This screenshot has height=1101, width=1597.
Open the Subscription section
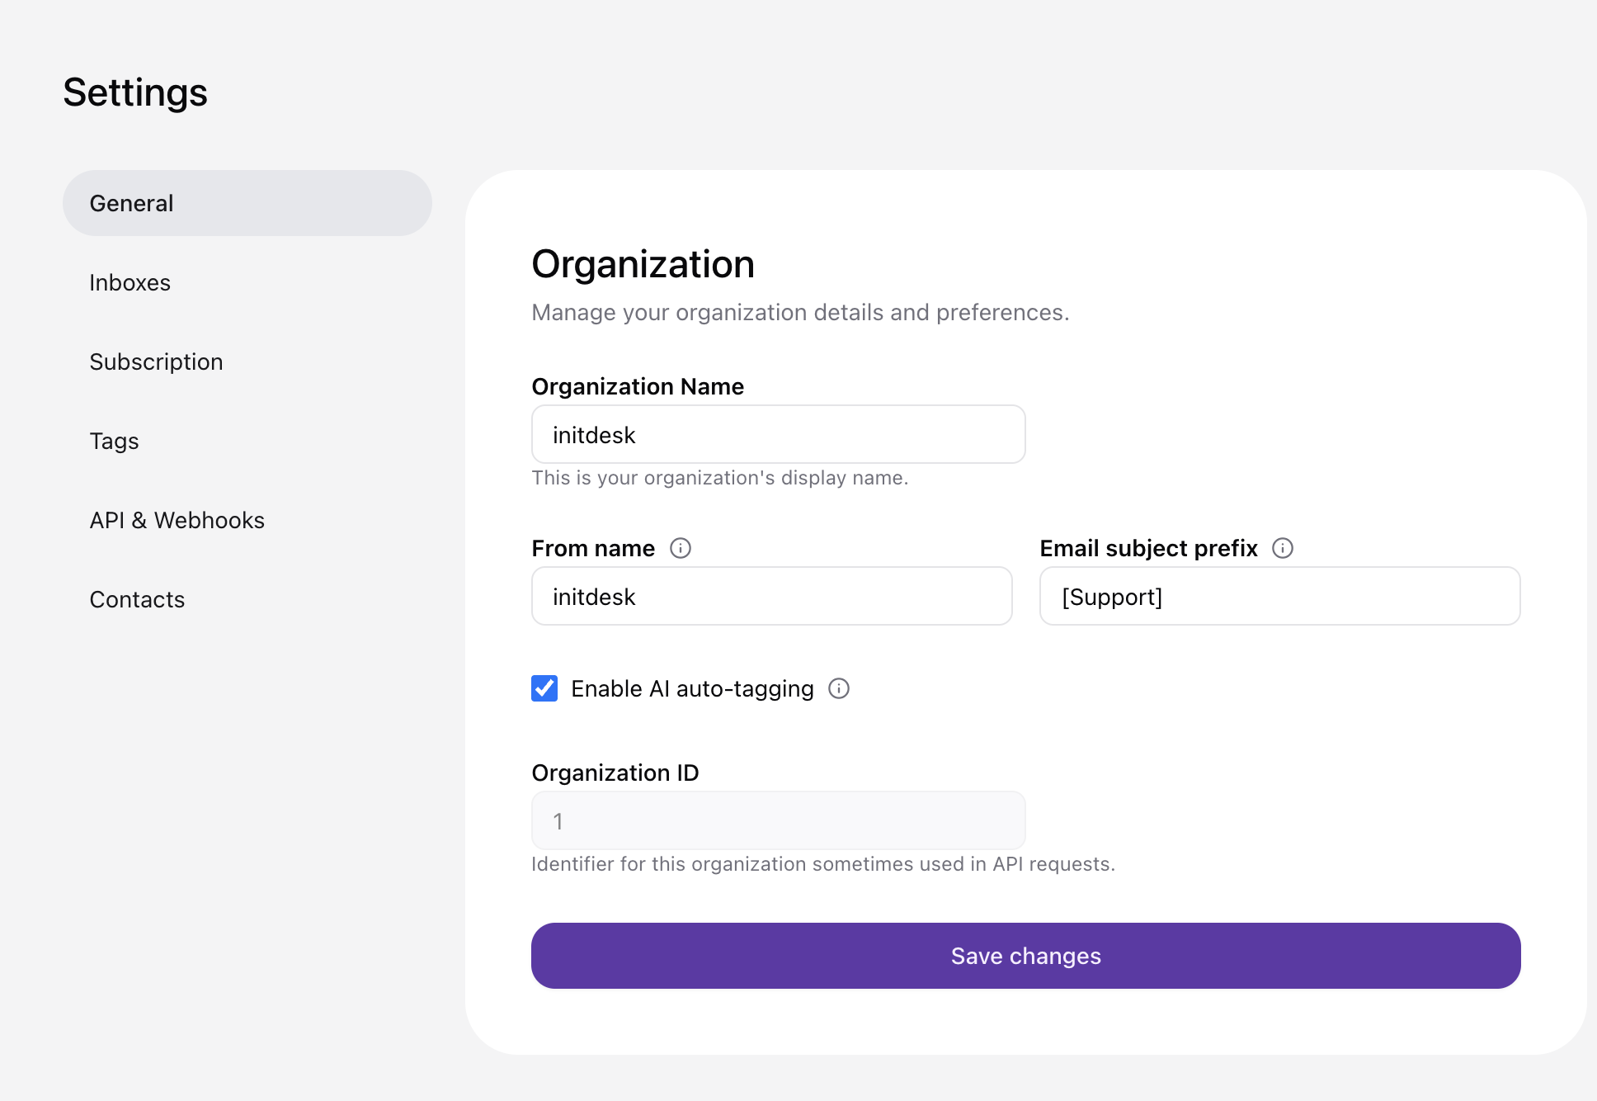click(x=156, y=361)
